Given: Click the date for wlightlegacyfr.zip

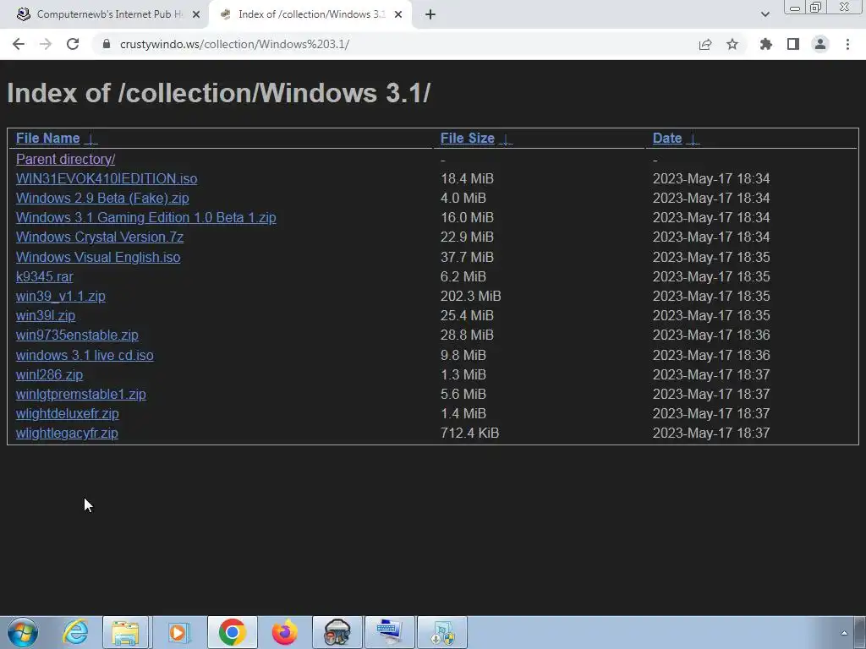Looking at the screenshot, I should coord(710,434).
